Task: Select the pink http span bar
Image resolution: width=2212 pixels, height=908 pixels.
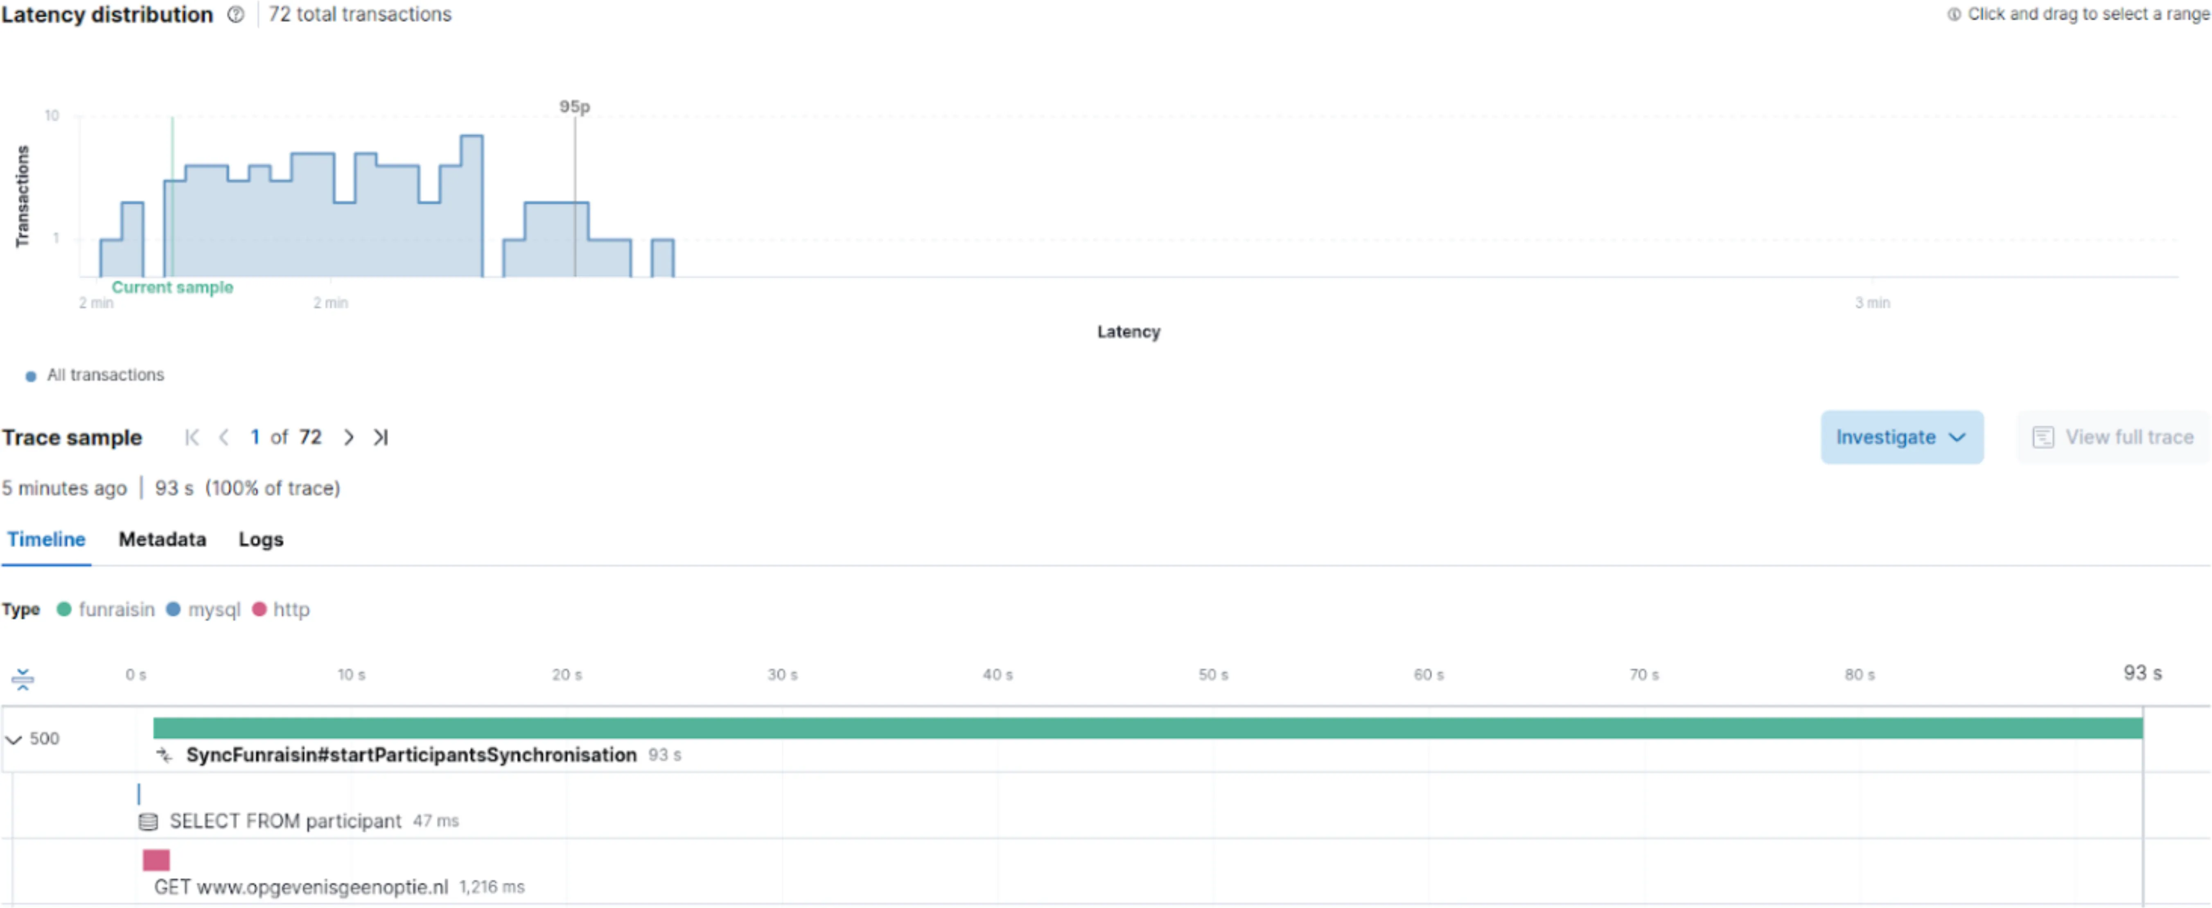Action: tap(156, 861)
